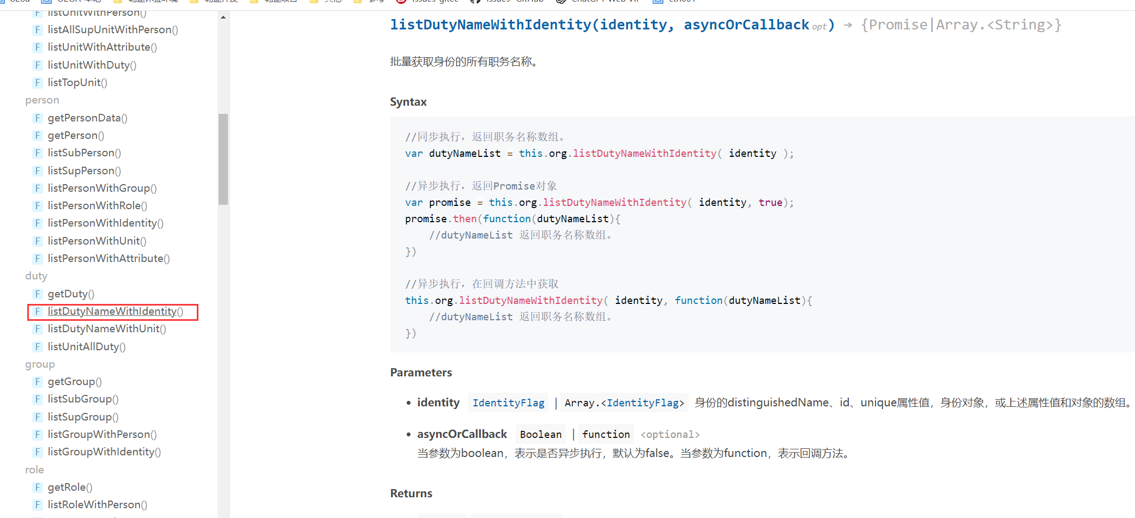The width and height of the screenshot is (1135, 518).
Task: Open the listPersonWithIdentity() sidebar entry
Action: [x=105, y=223]
